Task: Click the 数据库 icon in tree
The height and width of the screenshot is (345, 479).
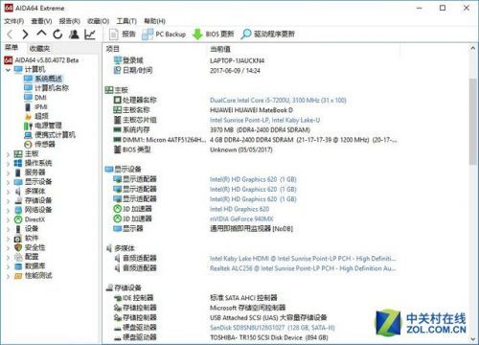Action: 18,266
